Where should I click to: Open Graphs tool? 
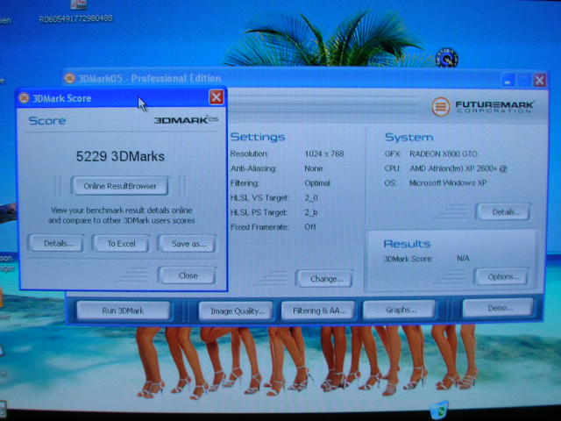pyautogui.click(x=400, y=310)
